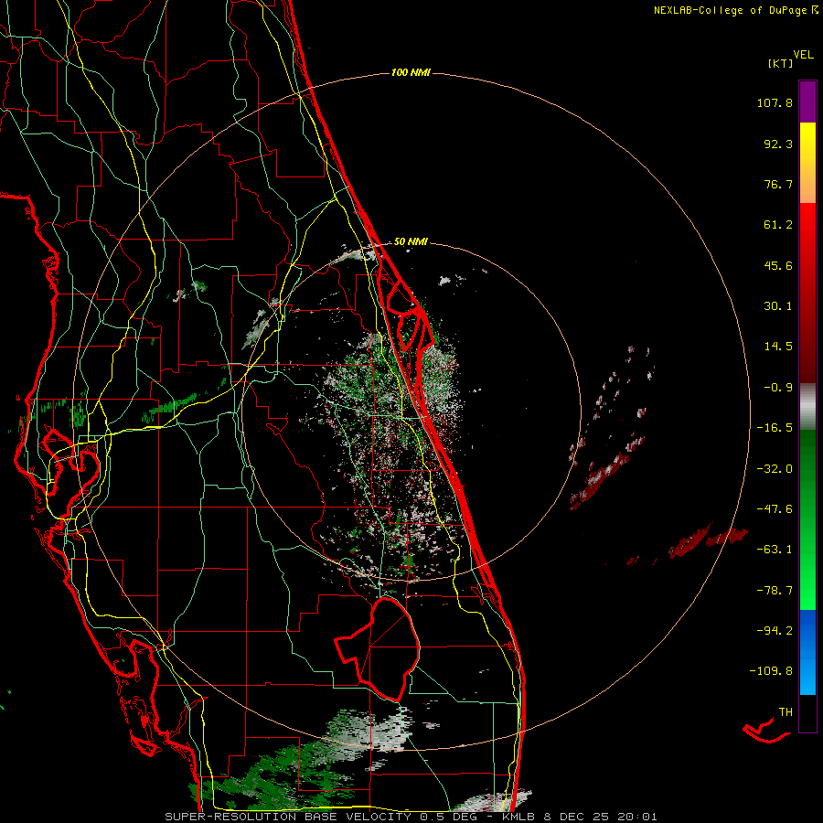Select the -63.1 scale value
Screen dimensions: 823x823
coord(775,550)
